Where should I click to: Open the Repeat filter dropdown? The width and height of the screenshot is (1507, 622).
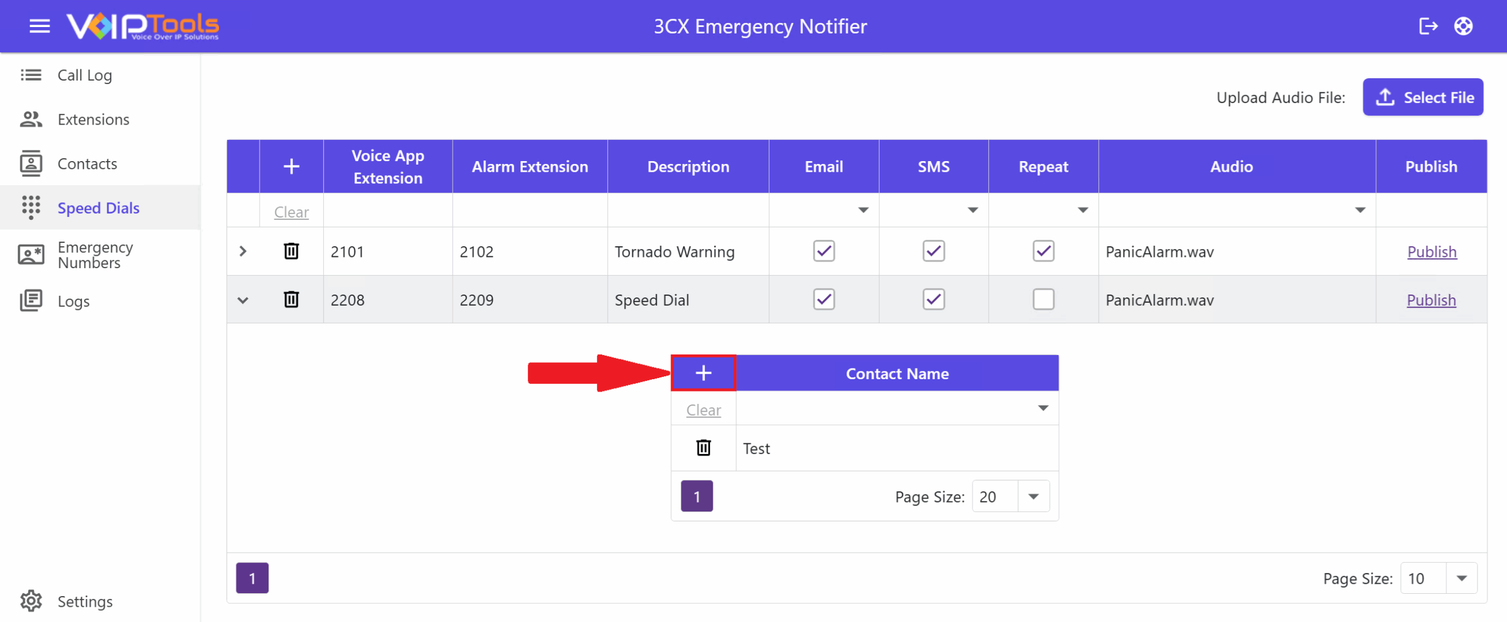(1083, 210)
